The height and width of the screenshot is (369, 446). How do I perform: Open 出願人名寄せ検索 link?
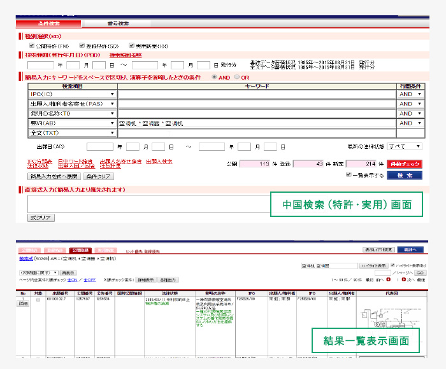pyautogui.click(x=121, y=161)
